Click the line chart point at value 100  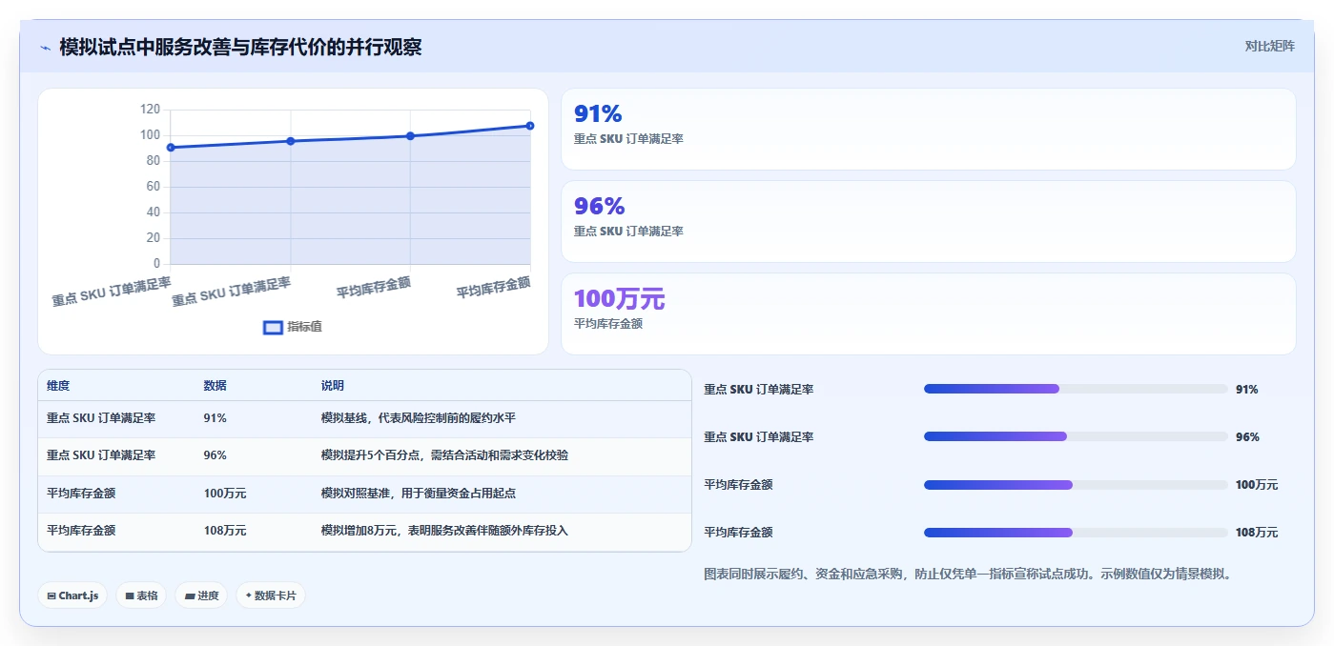click(410, 136)
